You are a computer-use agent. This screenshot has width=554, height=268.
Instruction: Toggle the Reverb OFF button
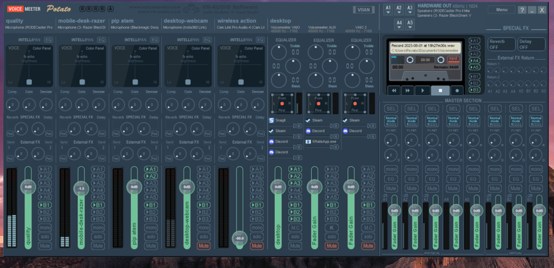(x=501, y=44)
